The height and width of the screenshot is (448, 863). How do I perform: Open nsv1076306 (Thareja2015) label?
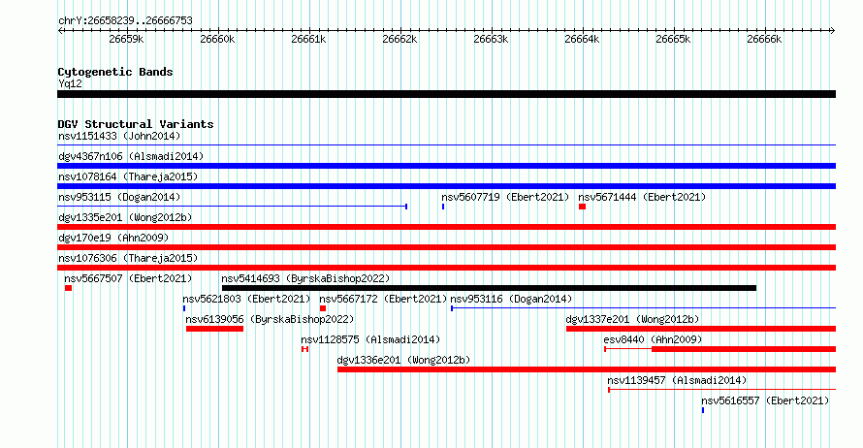pos(128,258)
